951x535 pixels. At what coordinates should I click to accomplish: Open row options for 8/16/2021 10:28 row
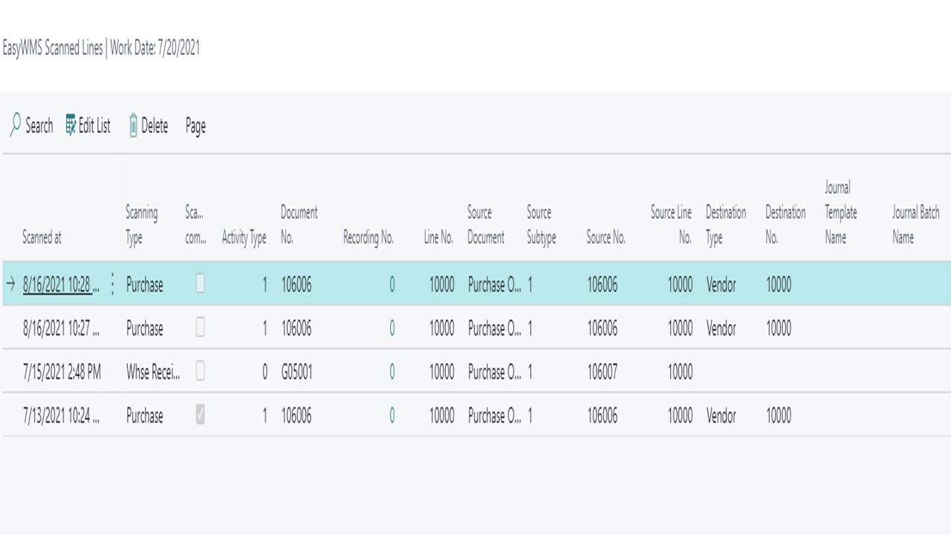pos(112,284)
